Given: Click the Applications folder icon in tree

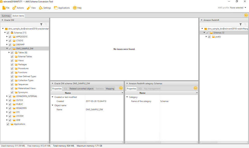Looking at the screenshot, I should click(12, 124).
